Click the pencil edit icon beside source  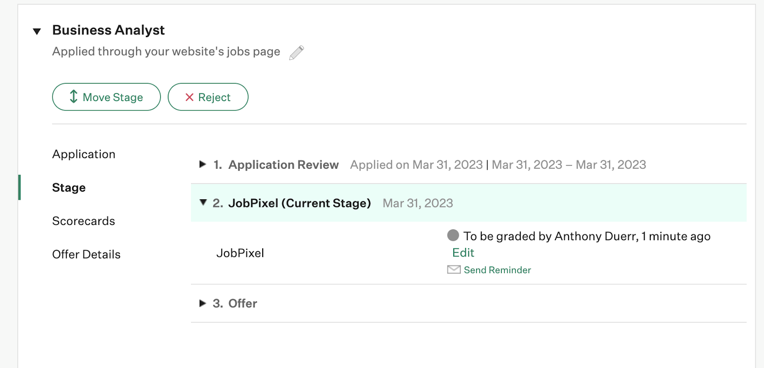click(297, 52)
